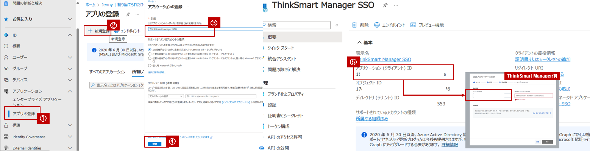Click the globe icon in ThinkSmart Manager SSO toolbar
Screen dimensions: 590x151
pyautogui.click(x=377, y=25)
